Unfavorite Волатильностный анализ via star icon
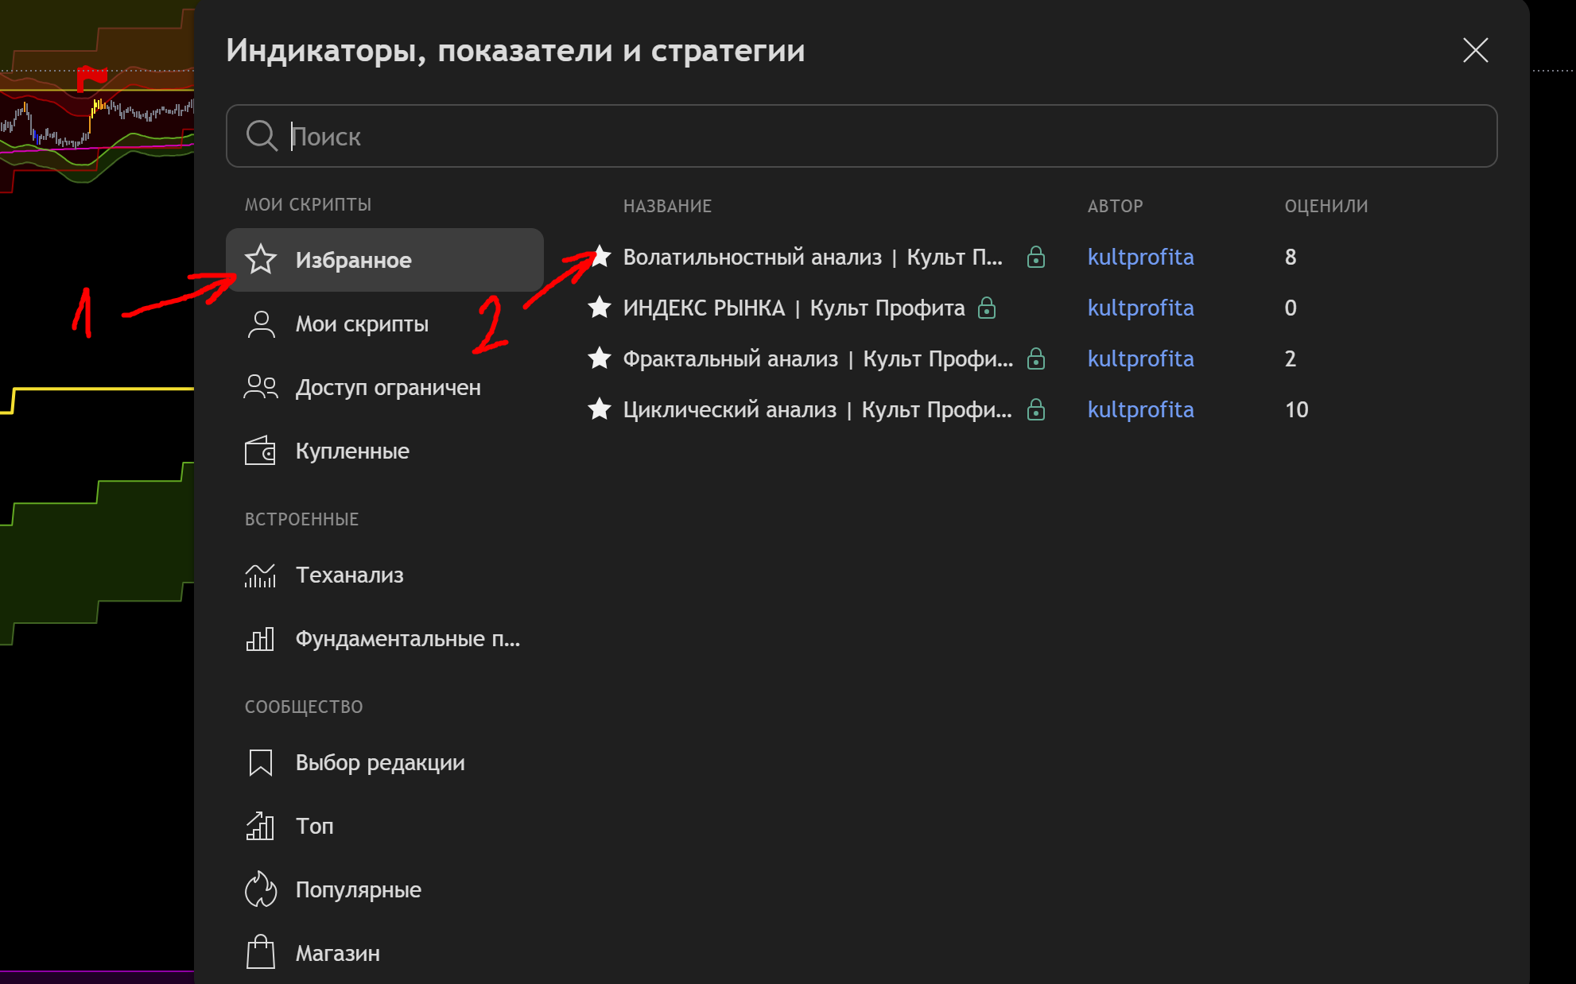Screen dimensions: 1576x984 tap(601, 257)
